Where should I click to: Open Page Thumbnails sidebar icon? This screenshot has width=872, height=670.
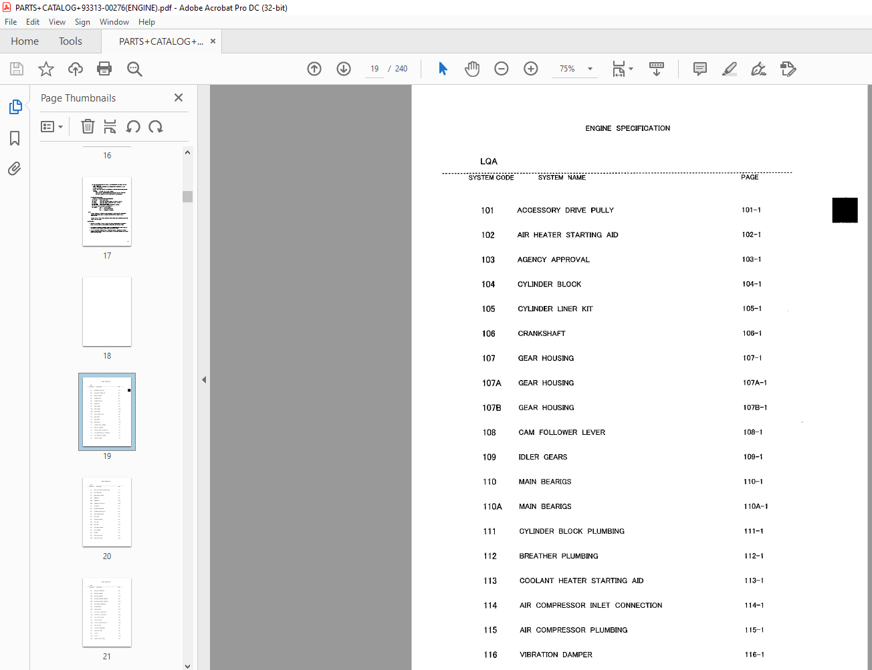[15, 107]
